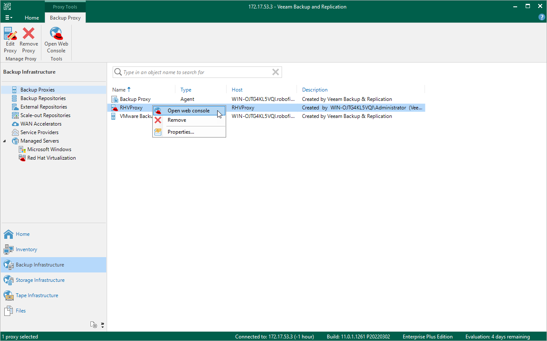Click the object name search field
547x341 pixels.
click(x=197, y=72)
